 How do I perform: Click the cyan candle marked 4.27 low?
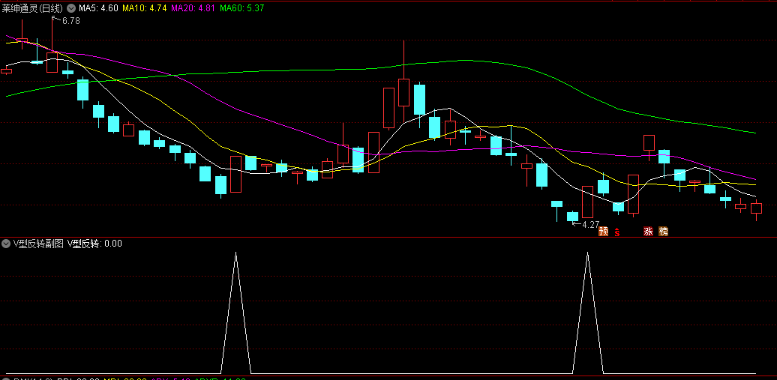tap(572, 217)
